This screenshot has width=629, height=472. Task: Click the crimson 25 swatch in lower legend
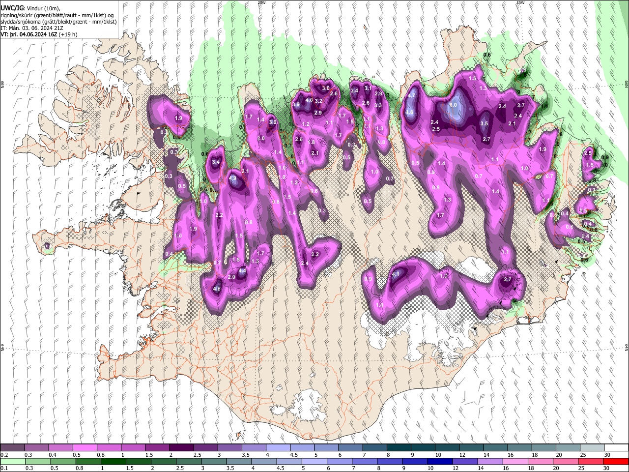click(x=592, y=461)
